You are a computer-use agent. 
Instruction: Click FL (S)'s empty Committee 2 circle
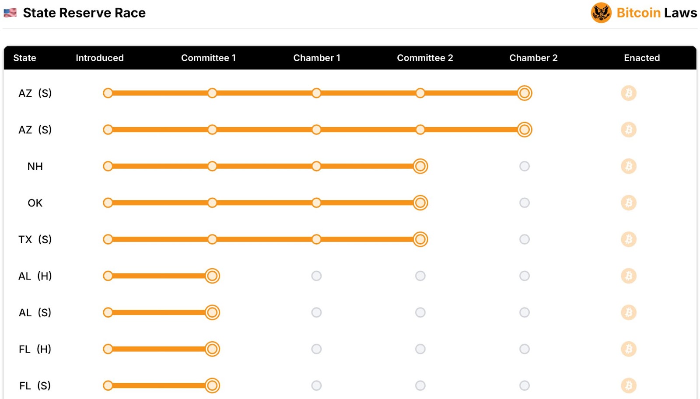click(x=420, y=385)
